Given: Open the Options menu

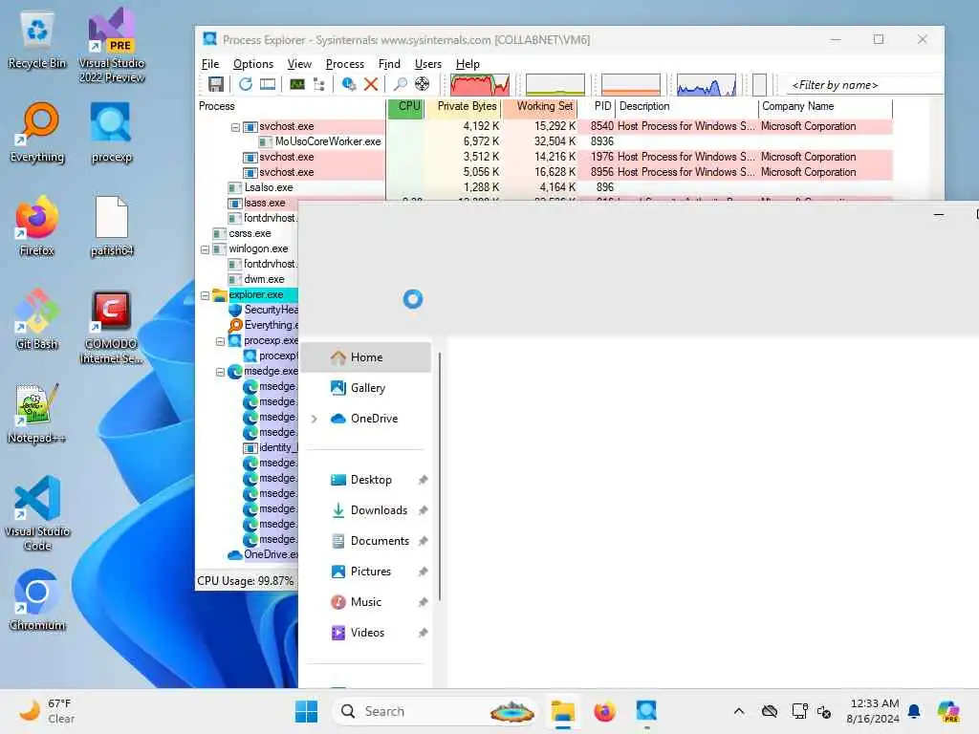Looking at the screenshot, I should [x=252, y=64].
